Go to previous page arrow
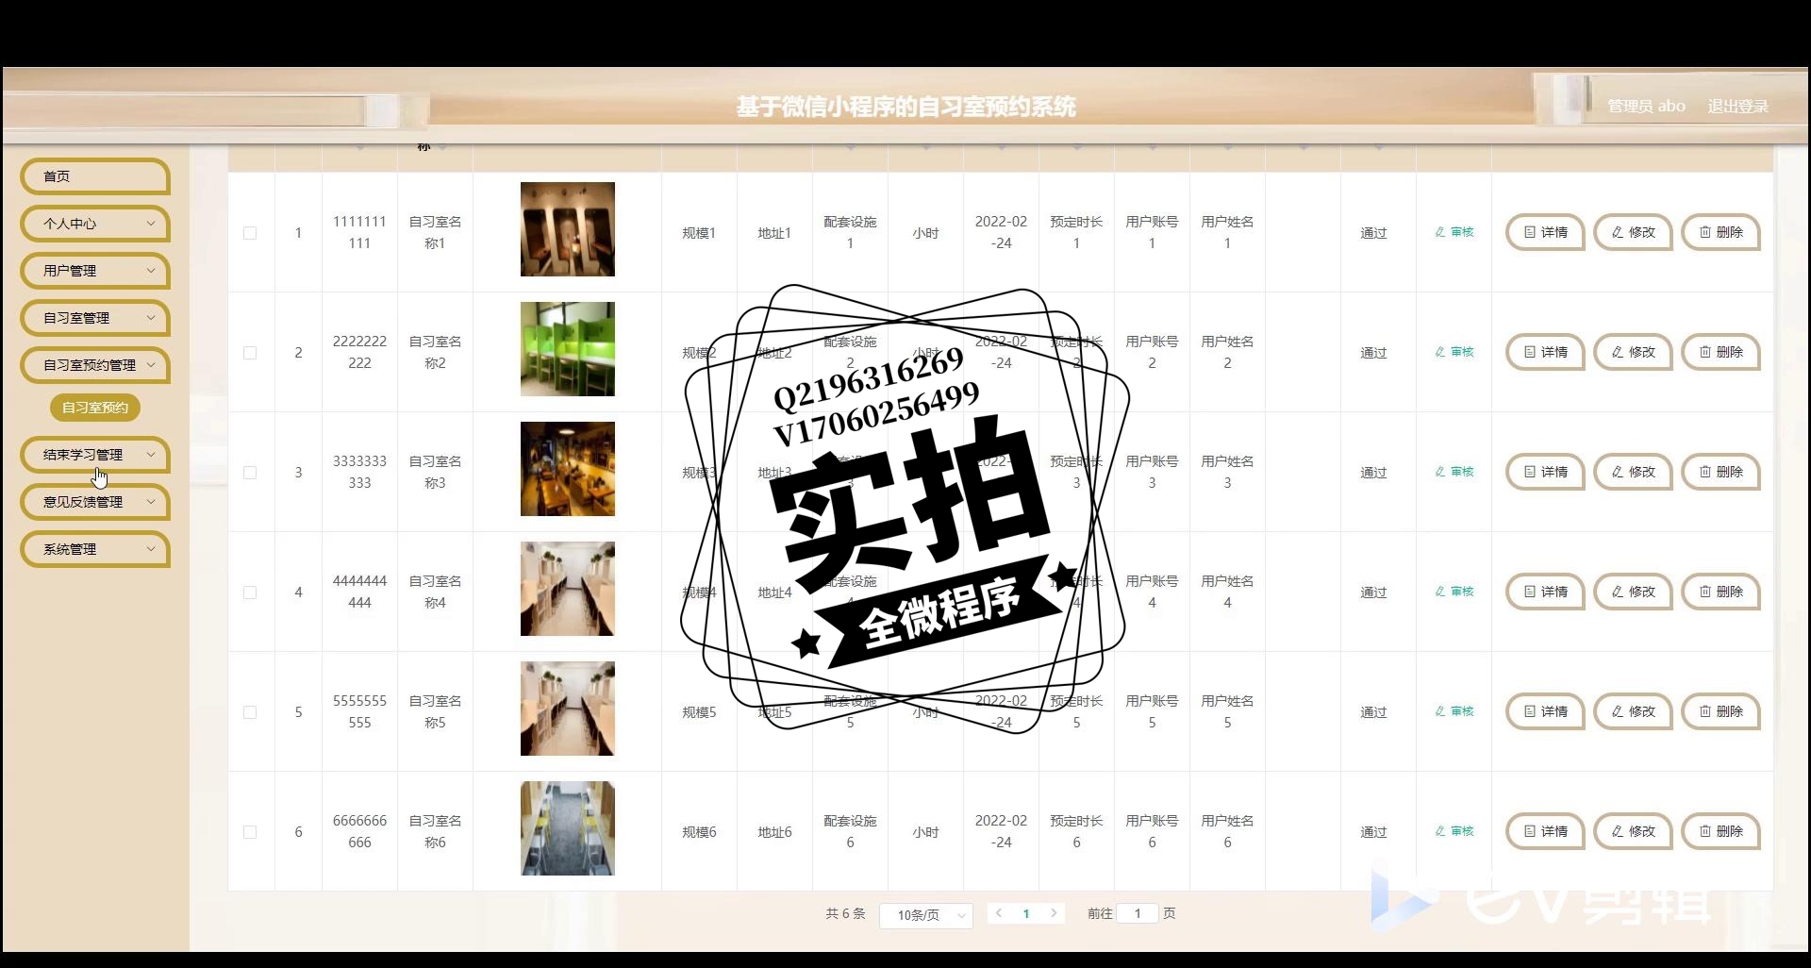Screen dimensions: 1811x968 tap(999, 913)
